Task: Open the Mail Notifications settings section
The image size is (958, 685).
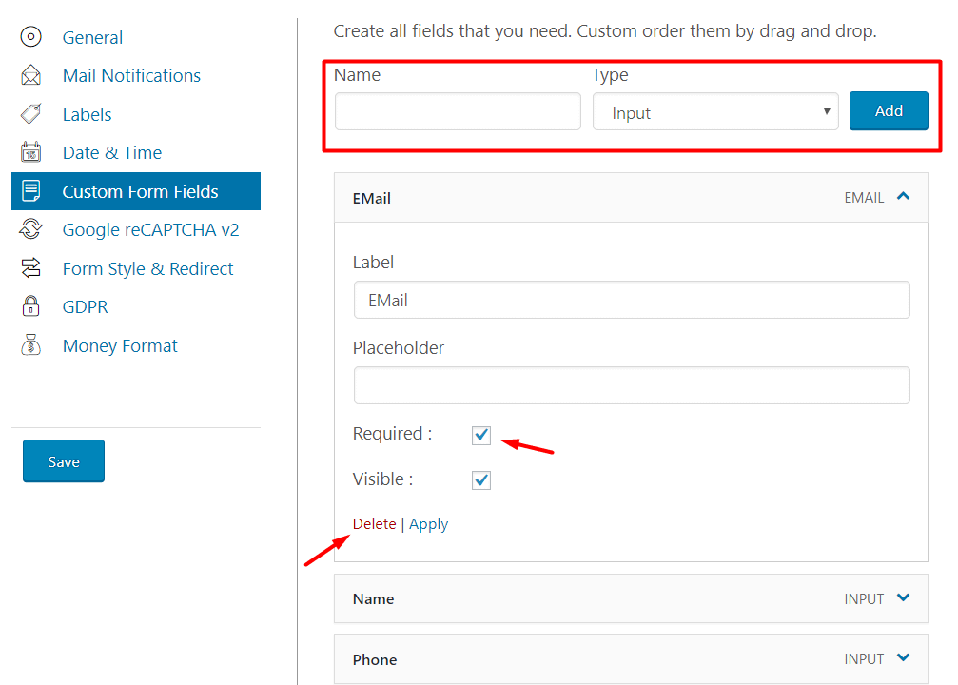Action: 131,75
